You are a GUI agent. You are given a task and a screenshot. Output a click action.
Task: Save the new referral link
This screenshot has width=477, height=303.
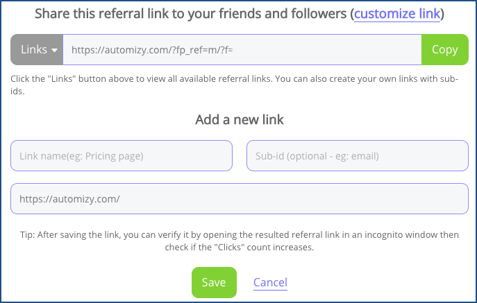pos(214,282)
